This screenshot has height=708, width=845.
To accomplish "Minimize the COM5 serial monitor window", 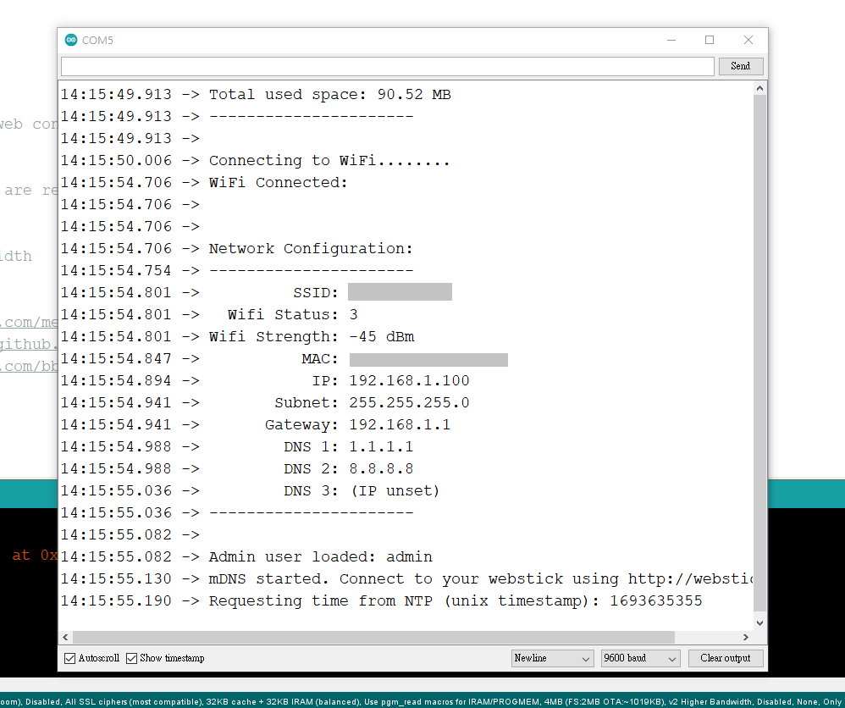I will click(x=671, y=40).
